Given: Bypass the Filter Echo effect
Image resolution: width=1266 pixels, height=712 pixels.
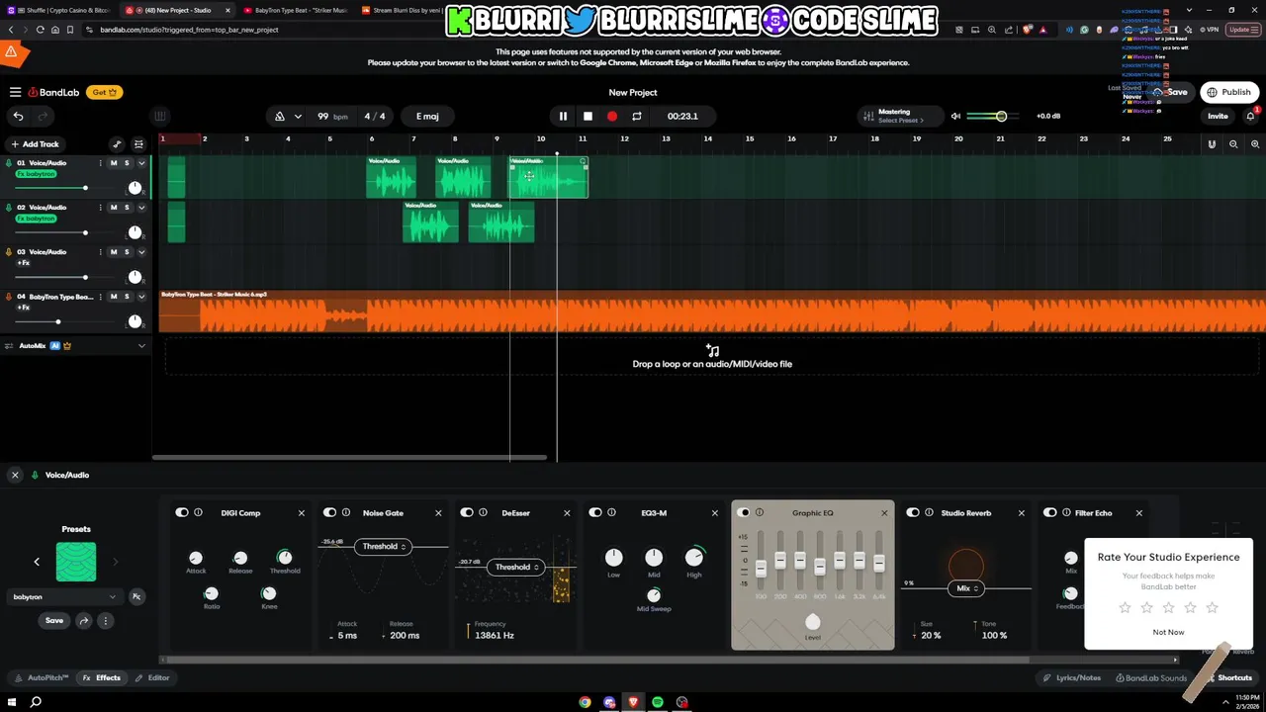Looking at the screenshot, I should tap(1050, 513).
